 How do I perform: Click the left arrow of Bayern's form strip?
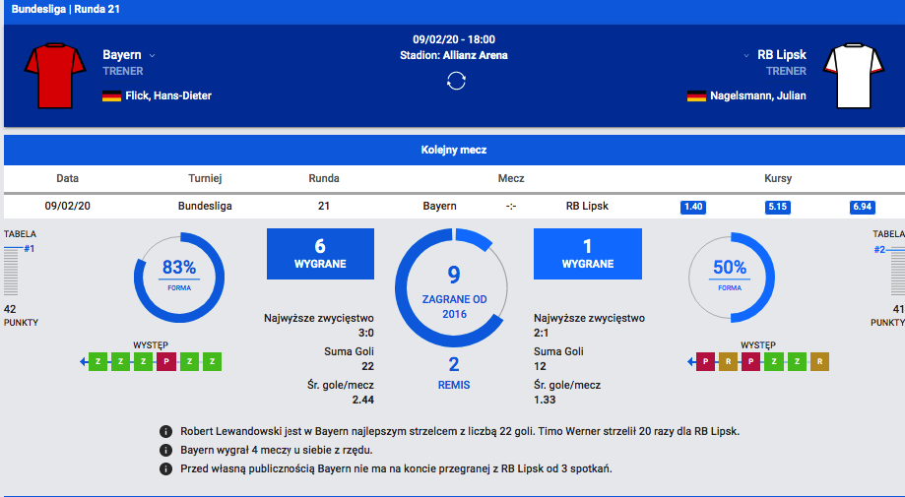(84, 362)
